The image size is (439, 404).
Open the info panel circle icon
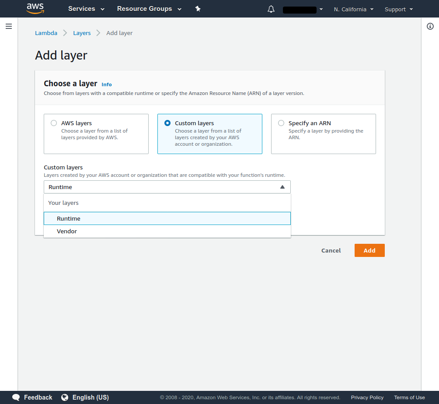coord(430,27)
